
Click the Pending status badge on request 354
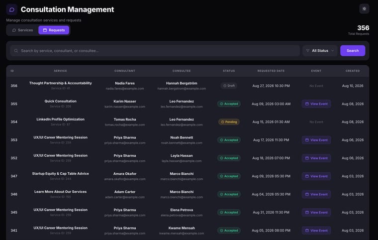click(x=229, y=122)
